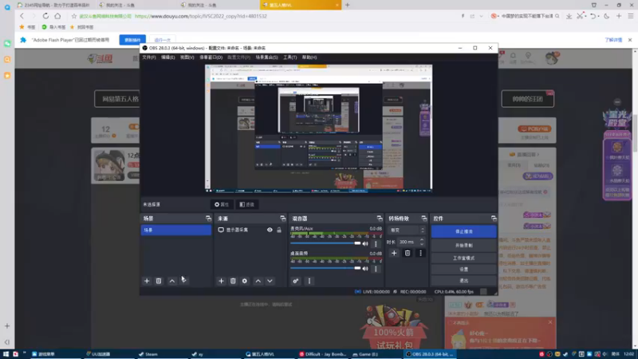Select the scene item in Scenes list
Screen dimensions: 638x359
click(x=176, y=230)
